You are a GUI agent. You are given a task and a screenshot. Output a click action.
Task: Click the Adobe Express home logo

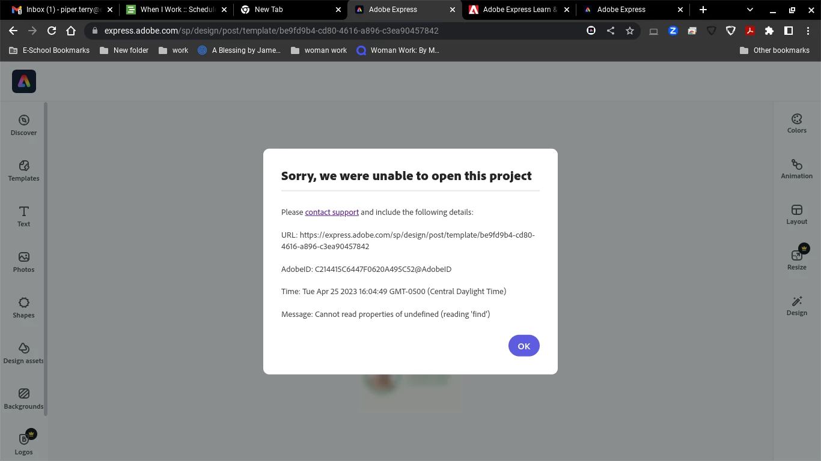(24, 81)
